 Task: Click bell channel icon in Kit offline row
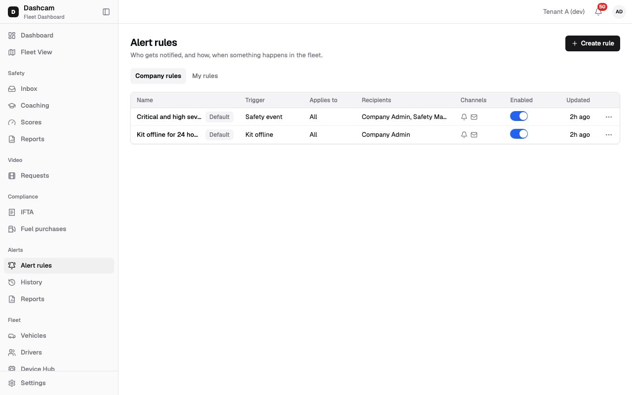(464, 135)
